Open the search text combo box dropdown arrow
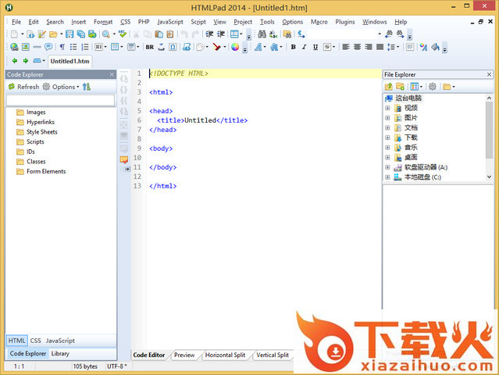 click(380, 34)
